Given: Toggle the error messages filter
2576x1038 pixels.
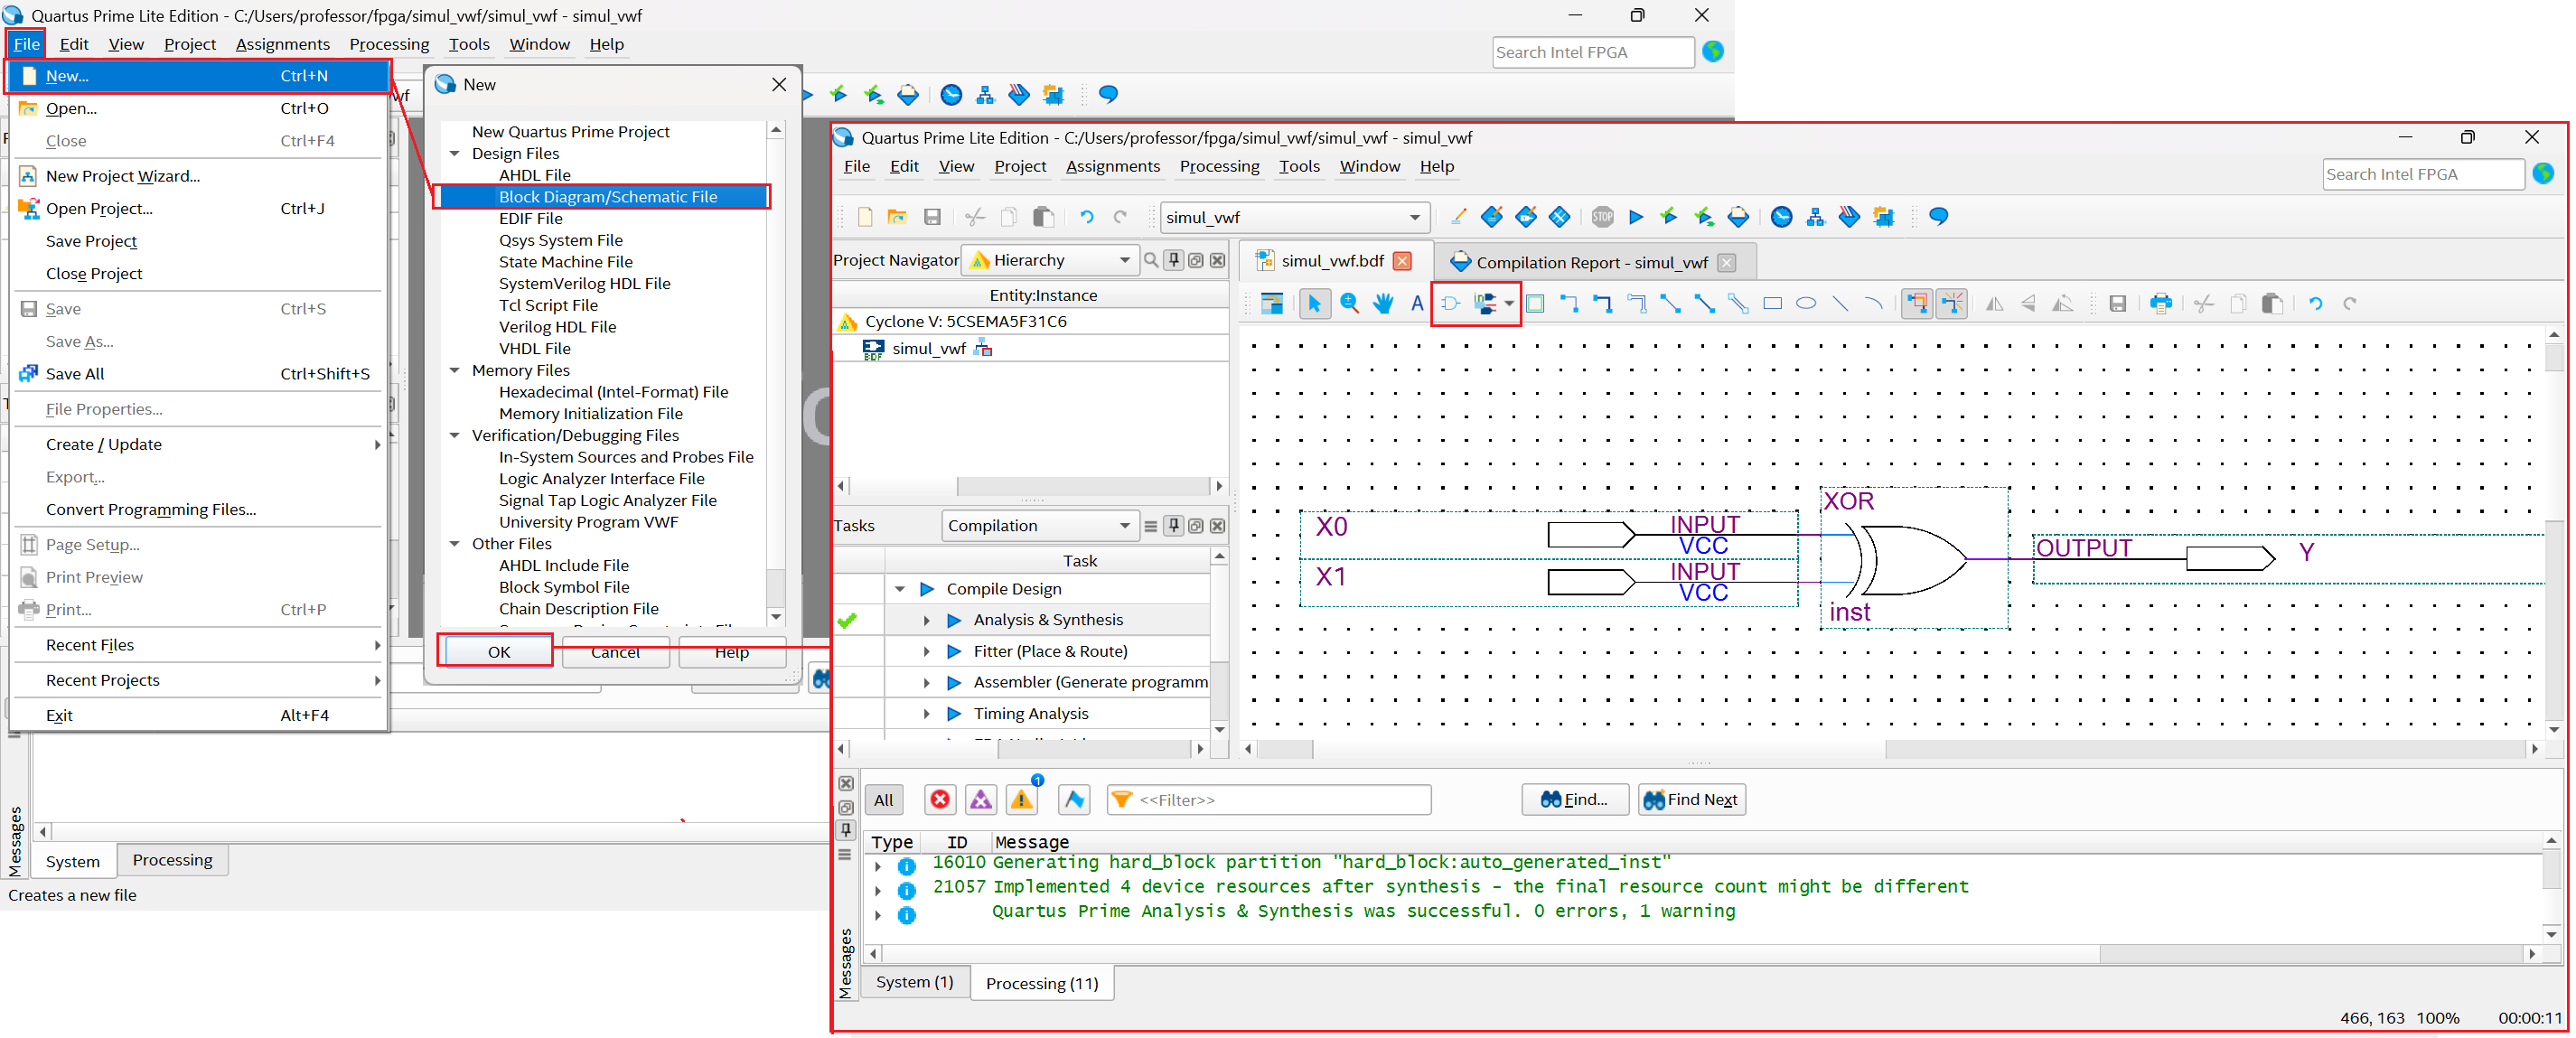Looking at the screenshot, I should 939,799.
